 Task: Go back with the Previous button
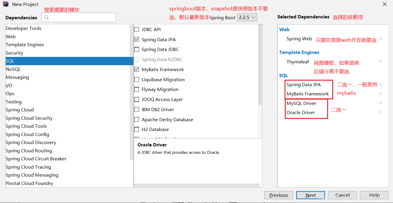pos(279,195)
